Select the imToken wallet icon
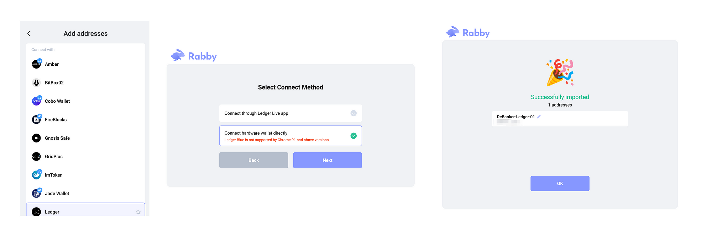Screen dimensions: 712x237 pyautogui.click(x=36, y=175)
